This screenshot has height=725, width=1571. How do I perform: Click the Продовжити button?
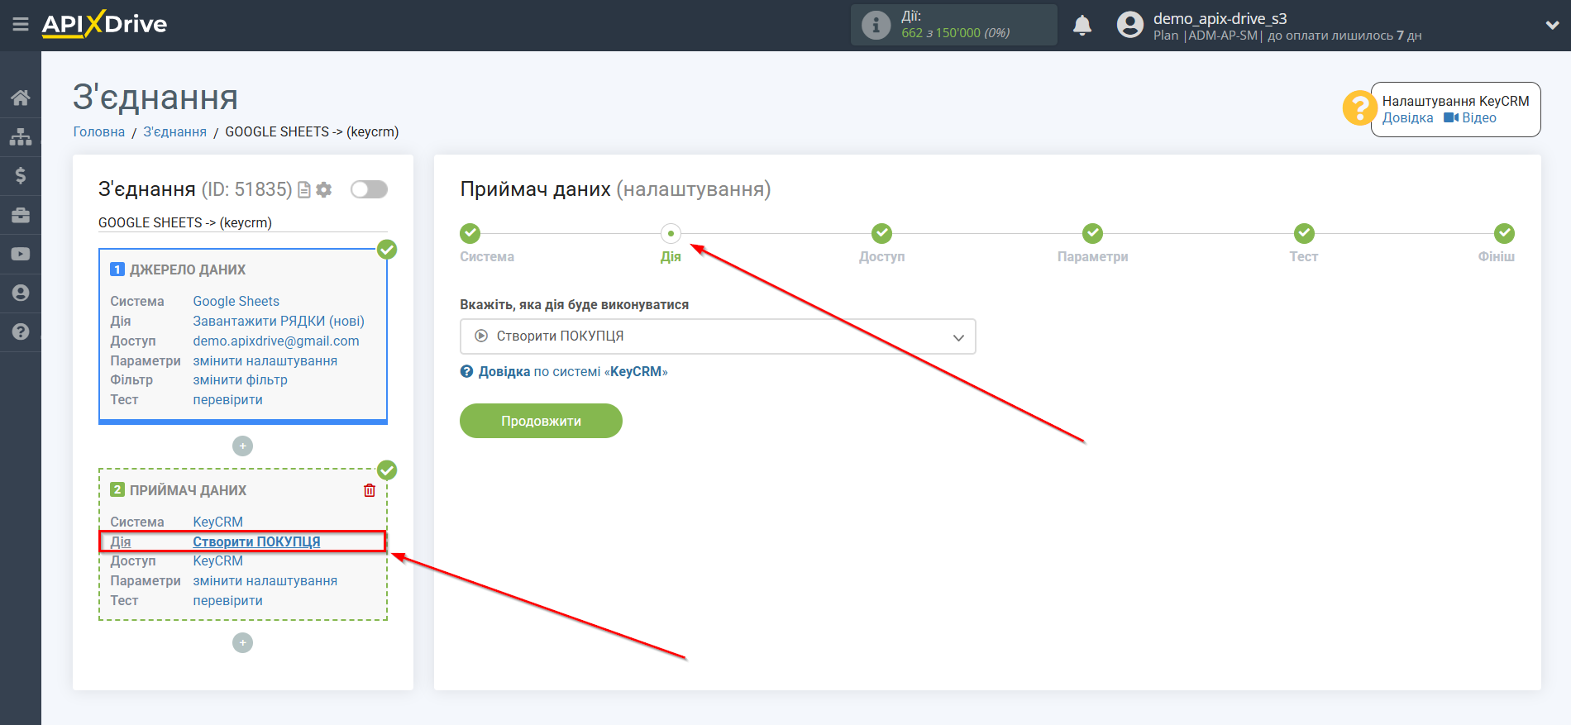541,421
